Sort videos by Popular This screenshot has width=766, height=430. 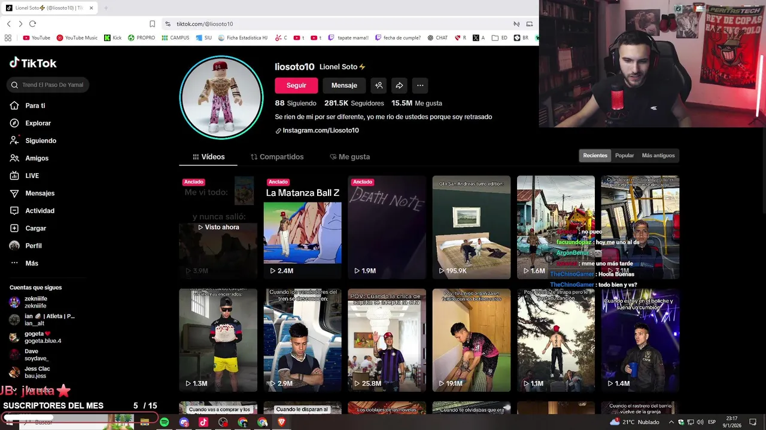[x=624, y=155]
